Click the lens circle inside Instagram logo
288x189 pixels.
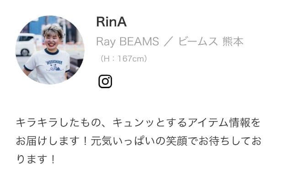[105, 81]
